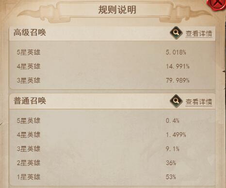Screen dimensions: 226x188
Task: Click the 1.499% probability value
Action: point(176,134)
